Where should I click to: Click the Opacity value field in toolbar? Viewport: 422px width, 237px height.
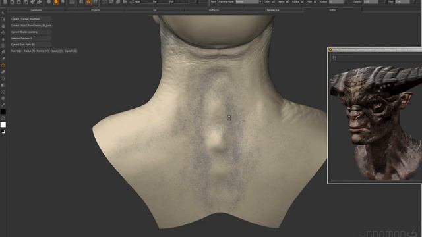point(371,1)
